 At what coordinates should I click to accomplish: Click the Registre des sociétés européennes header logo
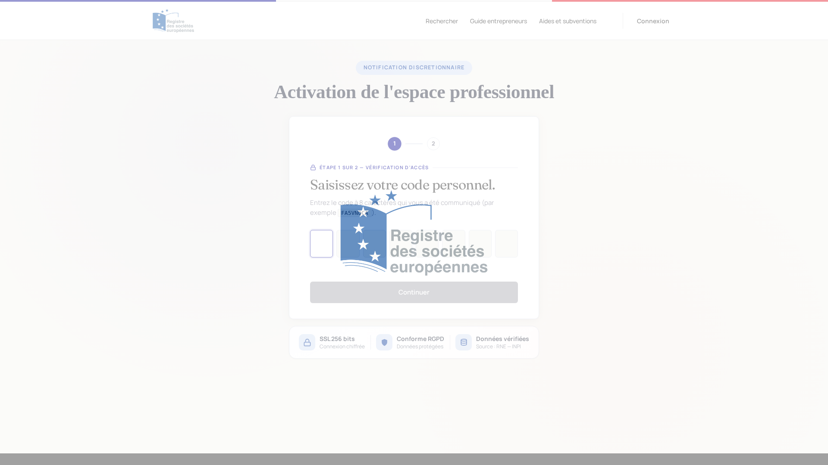tap(173, 21)
